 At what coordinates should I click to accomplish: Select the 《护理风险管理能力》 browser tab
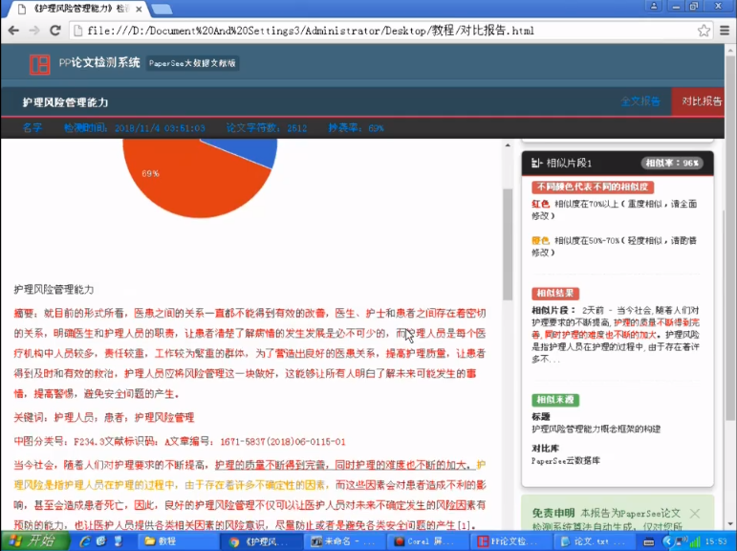click(x=80, y=9)
